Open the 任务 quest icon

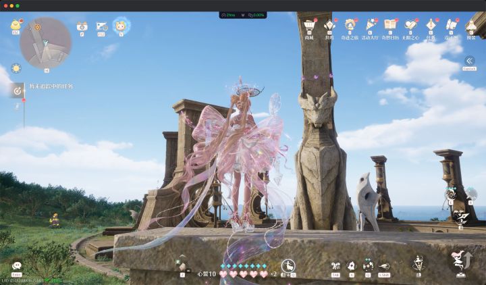(x=431, y=25)
